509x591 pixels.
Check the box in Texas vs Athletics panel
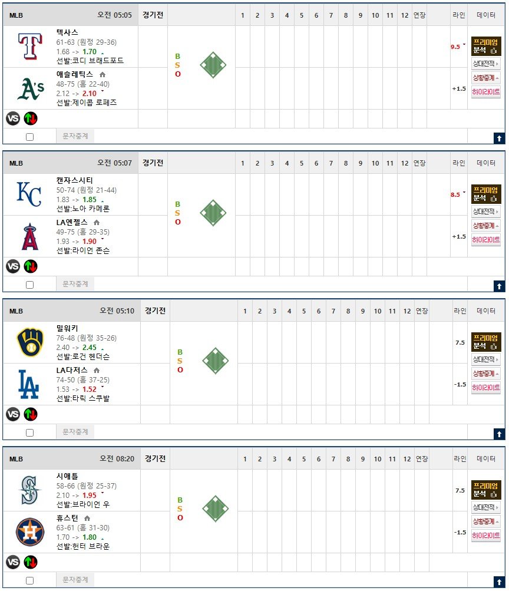tap(30, 137)
